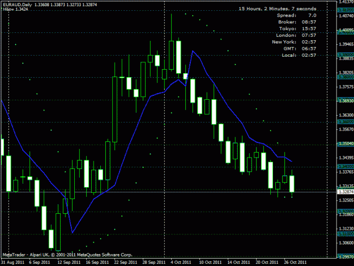Click the 1.37575 price axis label
This screenshot has height=266, width=354.
346,87
